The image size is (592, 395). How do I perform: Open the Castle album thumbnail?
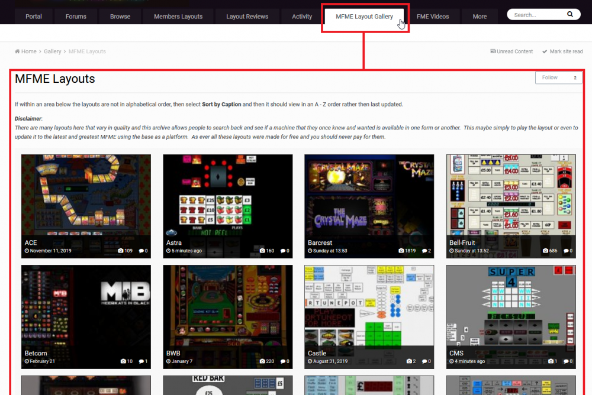click(369, 317)
